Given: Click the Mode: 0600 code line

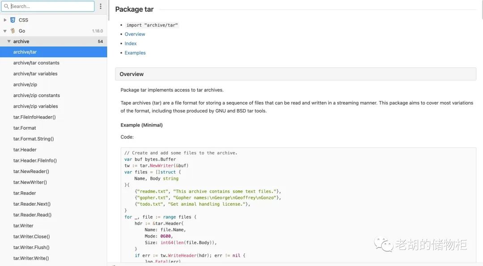Looking at the screenshot, I should 159,236.
